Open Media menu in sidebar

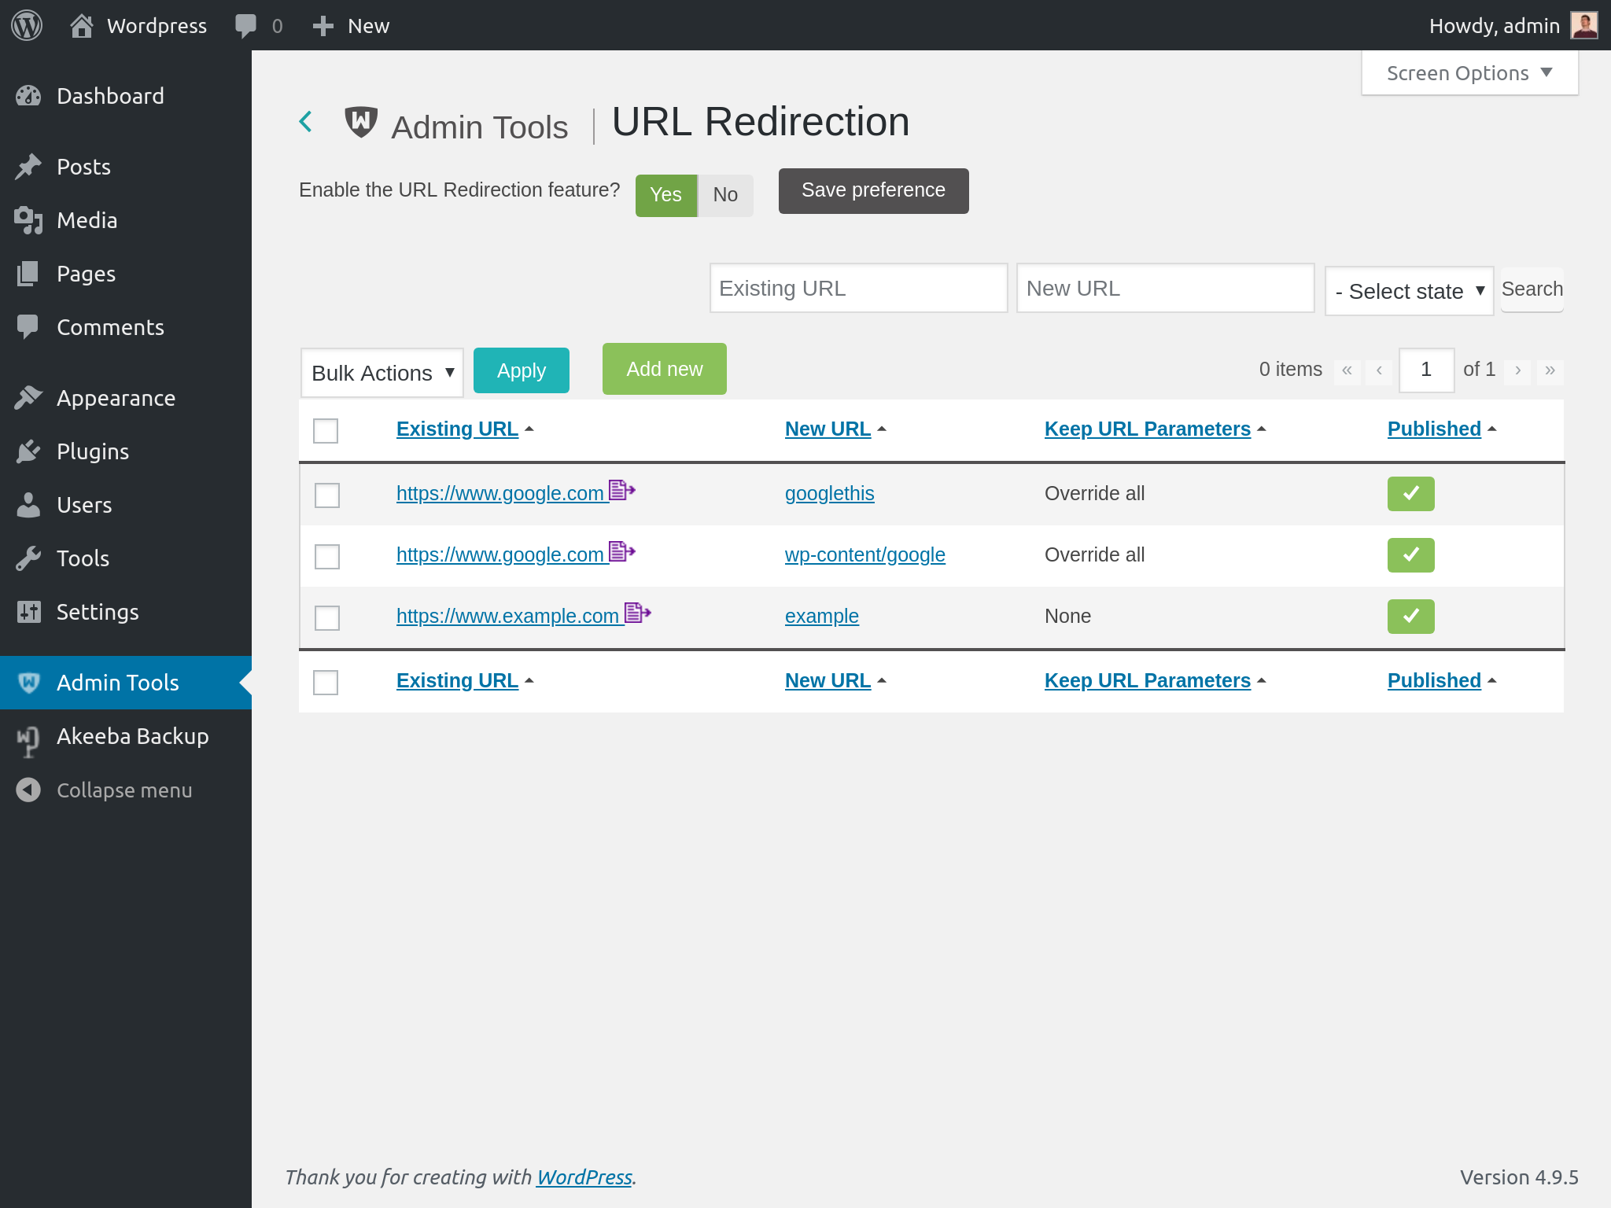click(x=126, y=220)
